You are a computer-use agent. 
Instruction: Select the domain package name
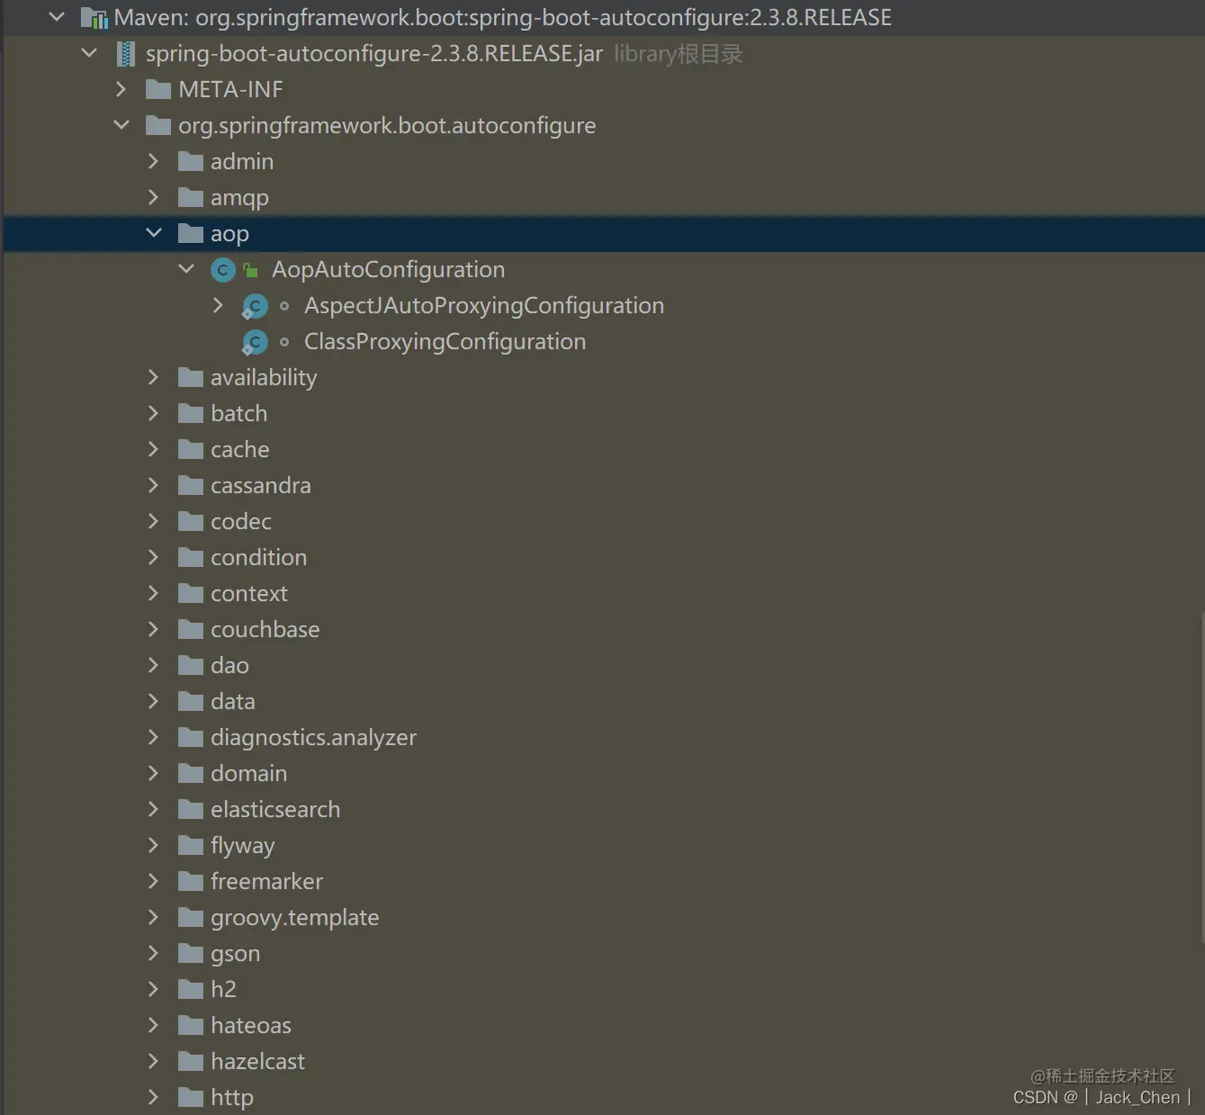coord(248,773)
